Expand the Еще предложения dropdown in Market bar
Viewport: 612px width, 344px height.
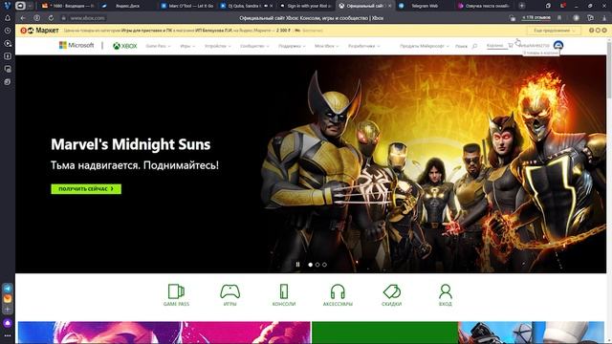(x=554, y=31)
